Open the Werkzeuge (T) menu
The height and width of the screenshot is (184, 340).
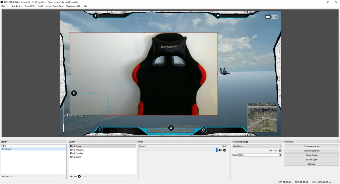pyautogui.click(x=73, y=6)
